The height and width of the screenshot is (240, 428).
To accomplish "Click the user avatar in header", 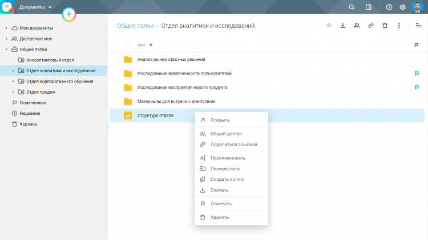I will coord(417,7).
